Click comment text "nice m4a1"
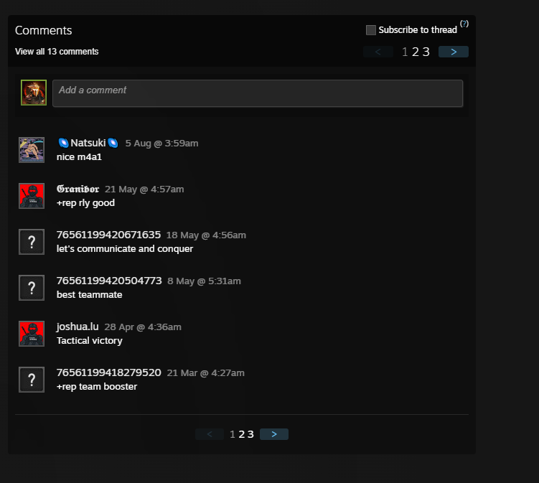Screen dimensions: 539x483 pos(79,157)
